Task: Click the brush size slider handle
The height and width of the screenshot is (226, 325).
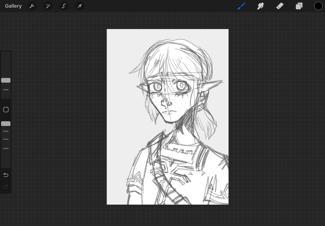Action: click(6, 80)
